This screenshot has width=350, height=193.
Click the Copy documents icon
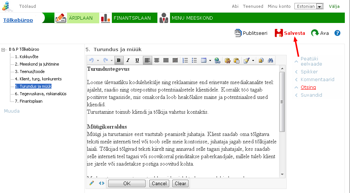pyautogui.click(x=261, y=60)
